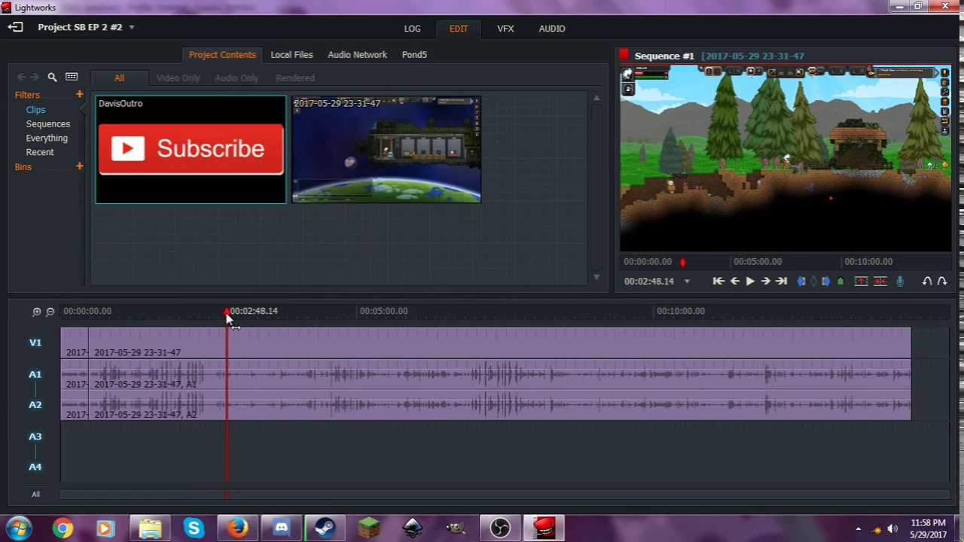Jump to sequence start in viewer
964x542 pixels.
click(x=718, y=282)
